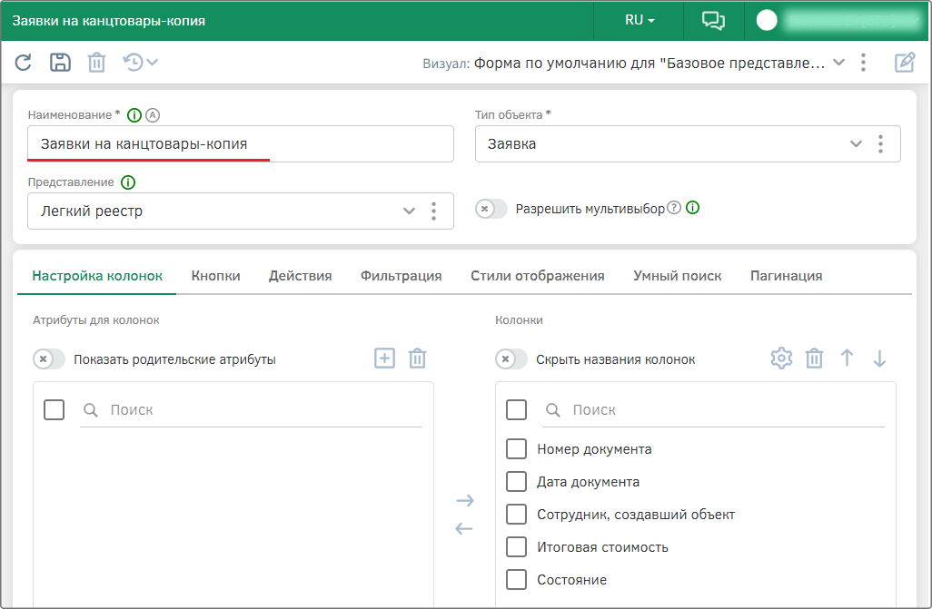Click the magnifier icon in attributes search
Viewport: 932px width, 609px height.
(x=90, y=410)
